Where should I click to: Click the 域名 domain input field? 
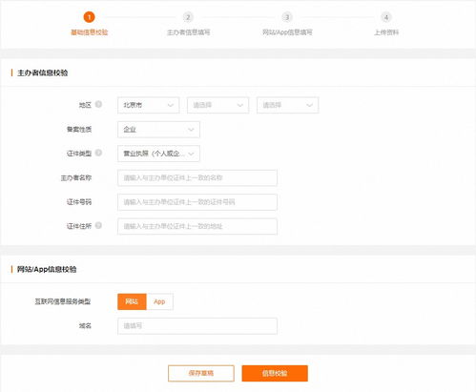point(197,326)
